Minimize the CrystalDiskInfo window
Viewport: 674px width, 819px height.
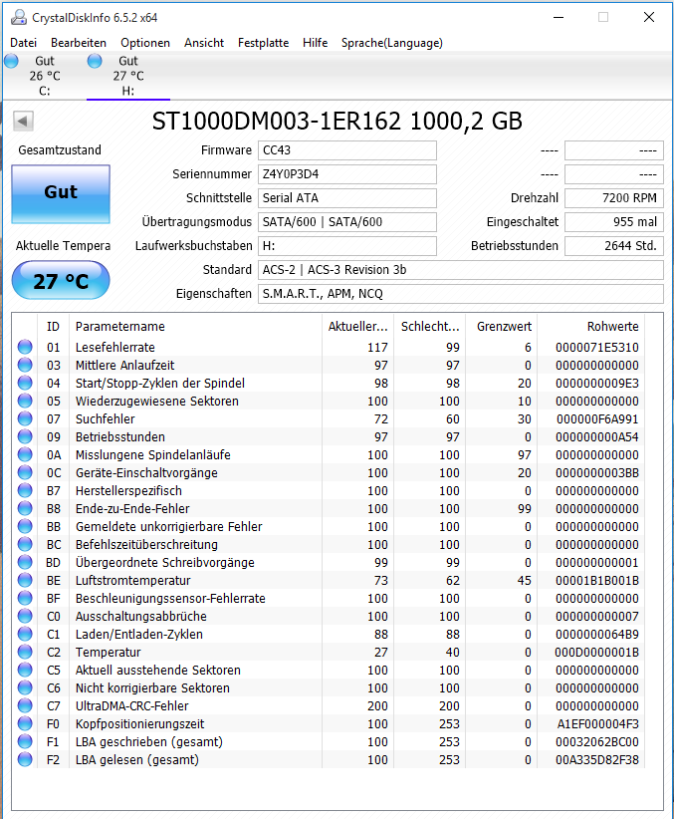point(559,17)
